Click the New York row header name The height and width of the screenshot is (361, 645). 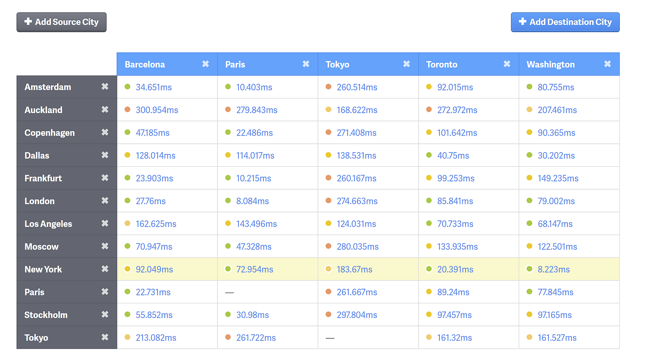click(43, 269)
